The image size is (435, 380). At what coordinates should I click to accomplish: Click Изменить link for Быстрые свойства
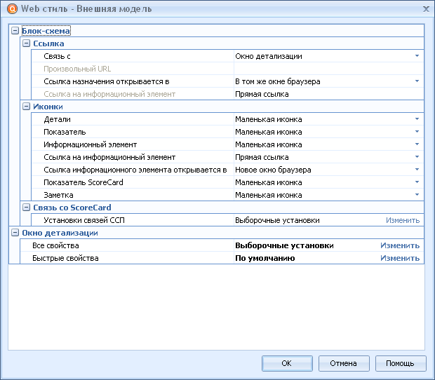click(x=400, y=258)
